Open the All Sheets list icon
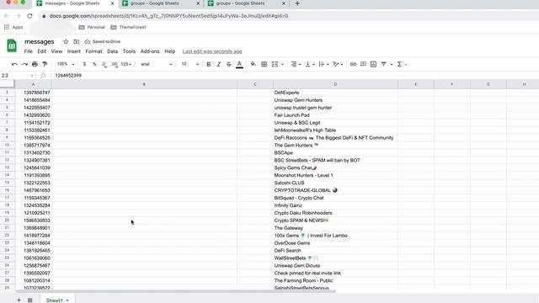Viewport: 539px width, 303px height. coord(30,300)
